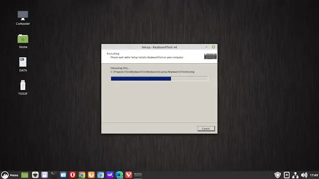
Task: Click the 'Installing' heading text
Action: click(113, 54)
